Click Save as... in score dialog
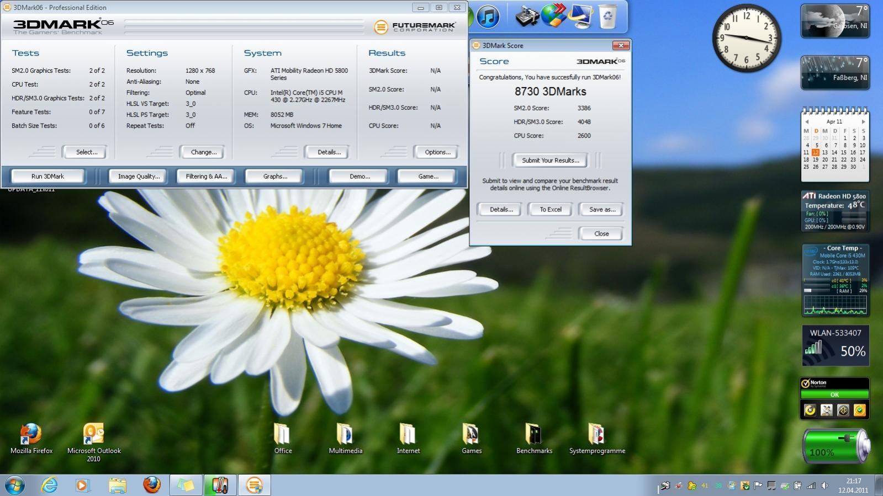This screenshot has height=496, width=883. [x=602, y=210]
